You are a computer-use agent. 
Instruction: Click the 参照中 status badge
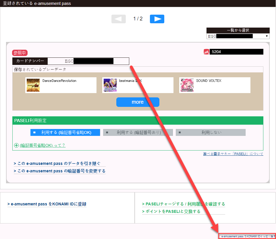pos(20,53)
